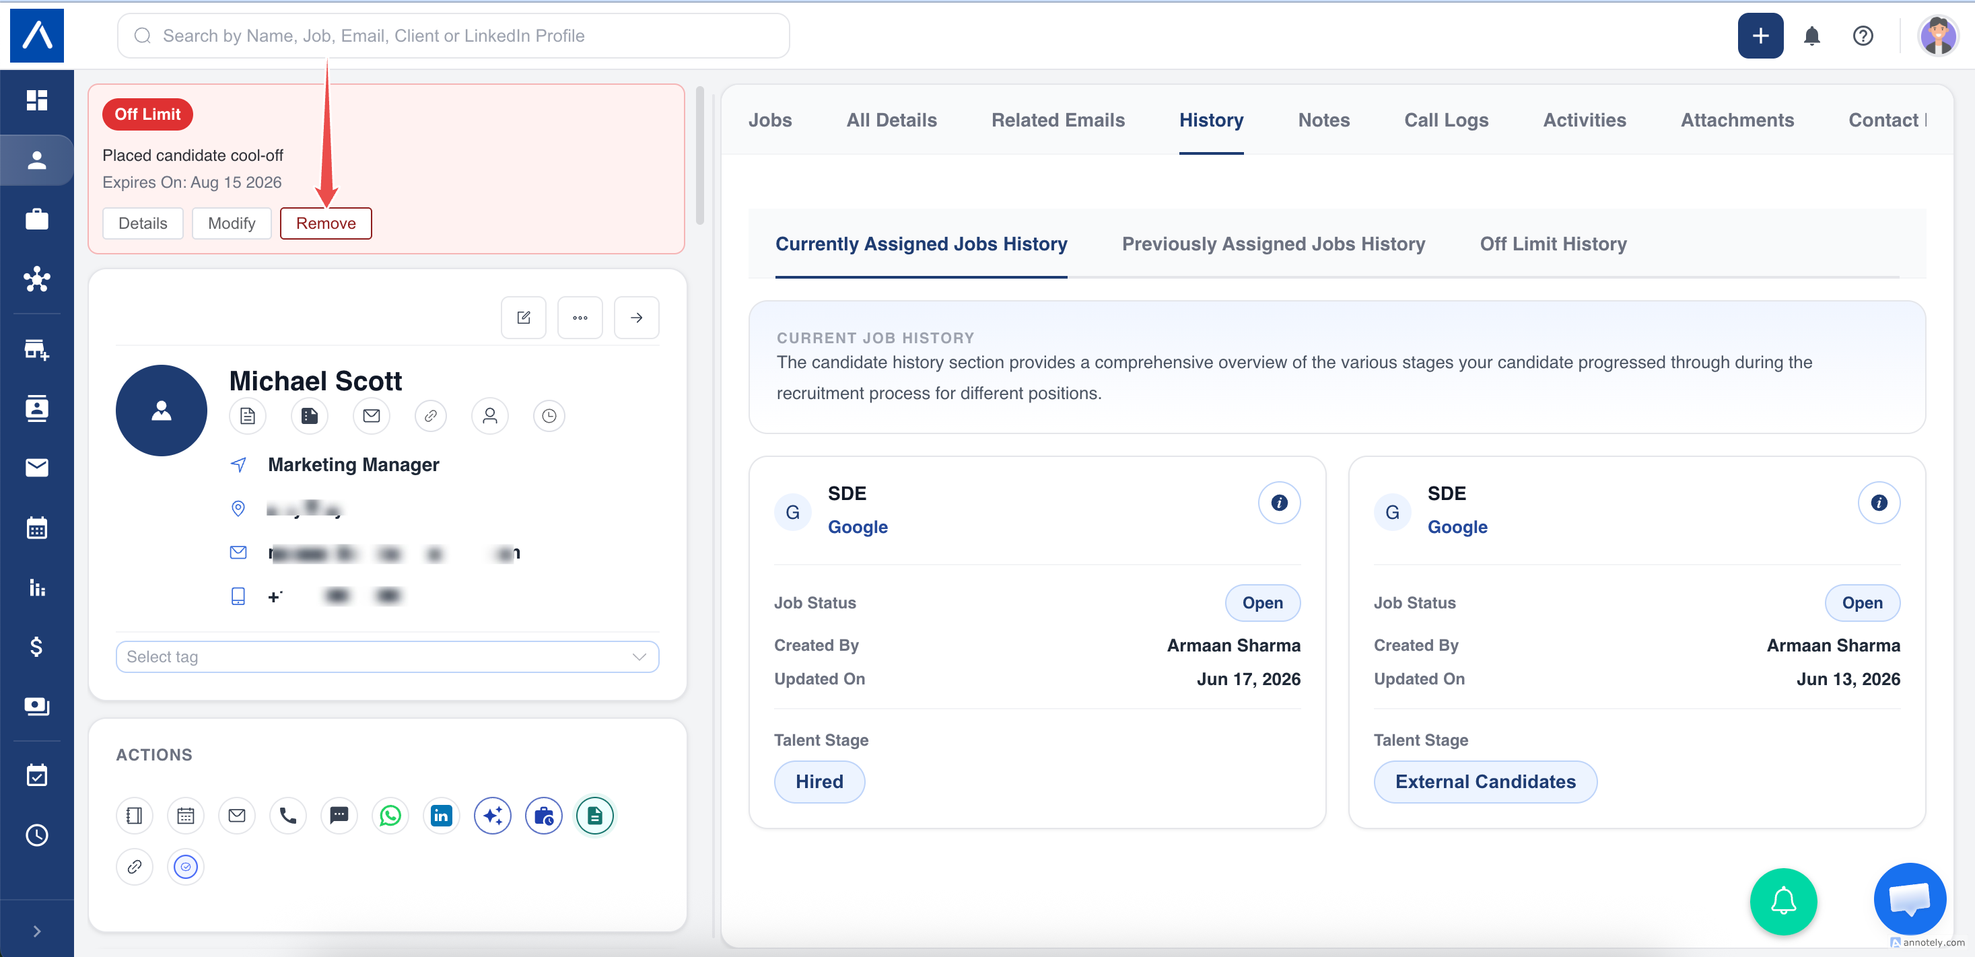The width and height of the screenshot is (1975, 957).
Task: Click the green floating bell button
Action: (x=1782, y=901)
